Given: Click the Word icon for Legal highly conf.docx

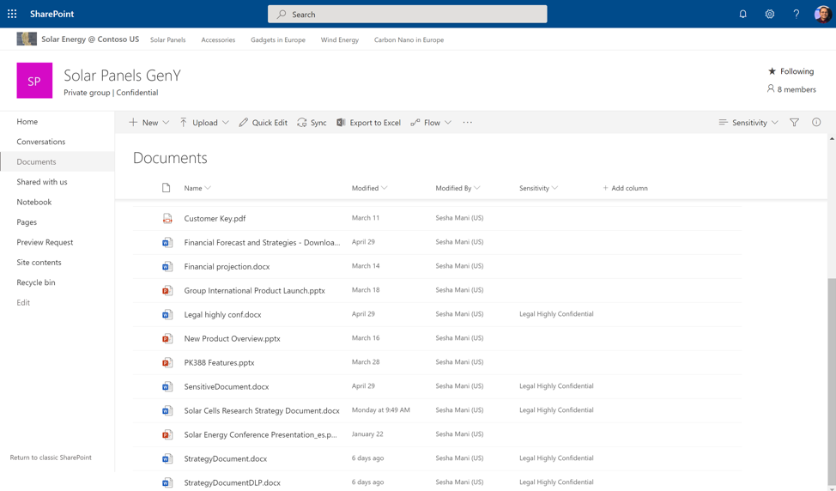Looking at the screenshot, I should tap(167, 314).
